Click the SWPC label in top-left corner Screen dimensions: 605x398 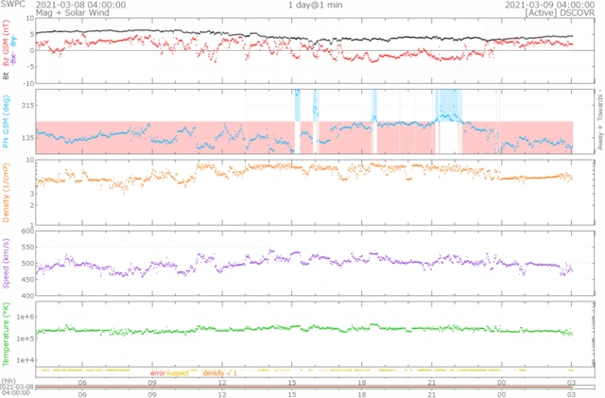click(x=11, y=5)
